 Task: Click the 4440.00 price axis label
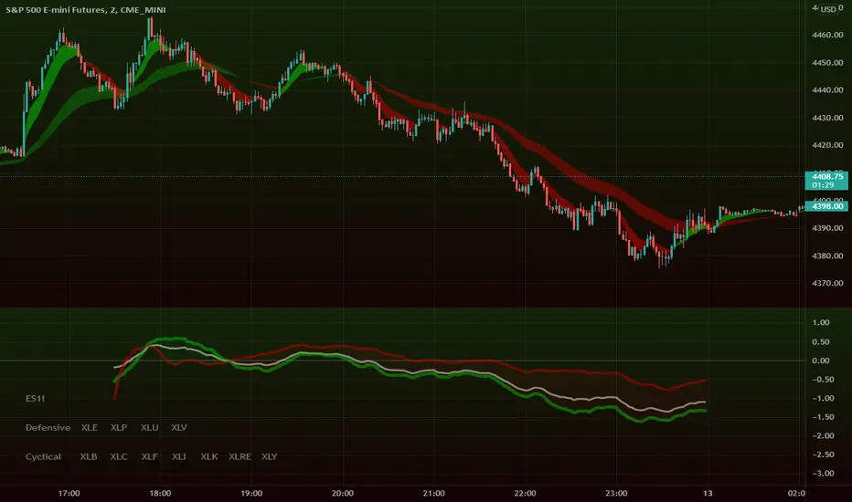point(827,90)
